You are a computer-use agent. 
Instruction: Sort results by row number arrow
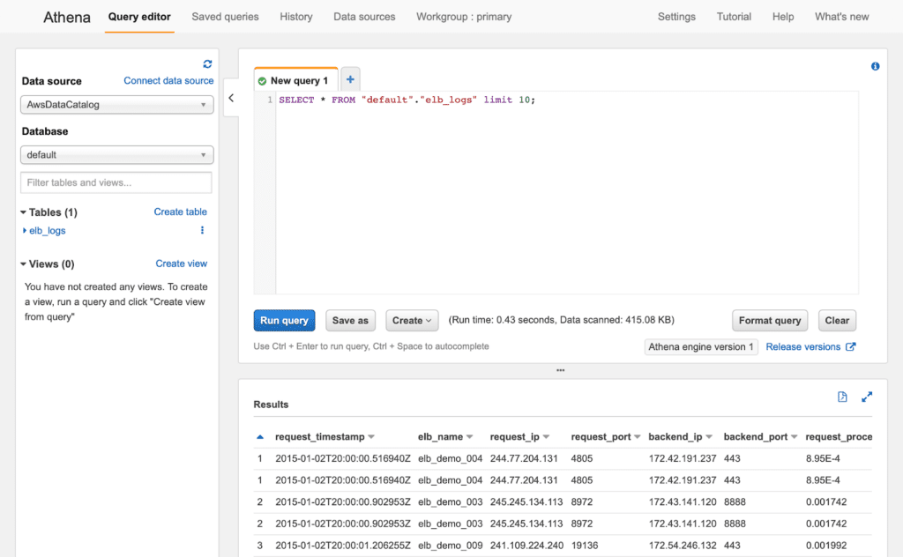[260, 437]
